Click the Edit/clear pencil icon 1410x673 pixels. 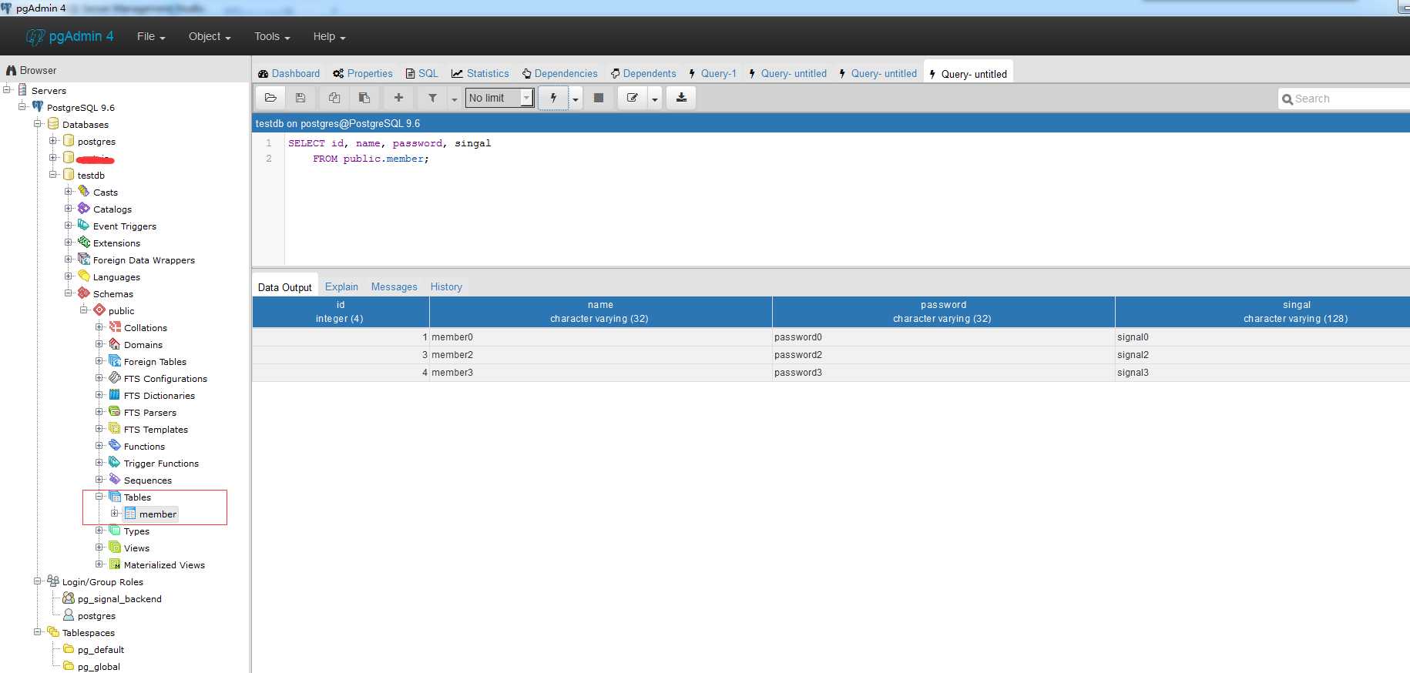[x=633, y=98]
